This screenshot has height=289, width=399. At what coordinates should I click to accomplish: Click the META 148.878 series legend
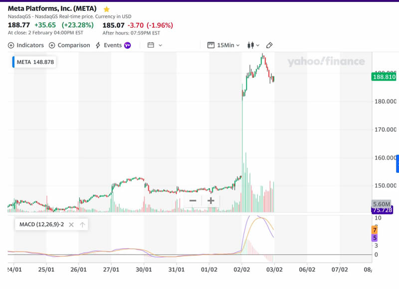click(35, 62)
